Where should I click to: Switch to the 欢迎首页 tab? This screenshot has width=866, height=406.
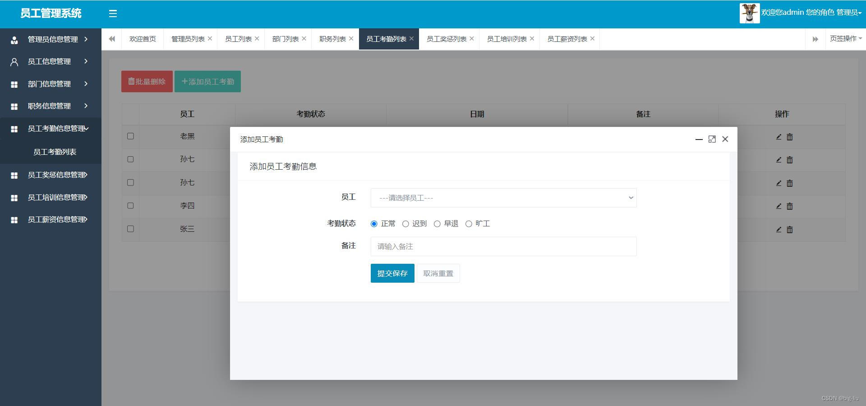(x=143, y=39)
